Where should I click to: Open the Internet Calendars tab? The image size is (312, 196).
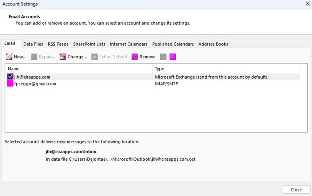point(129,44)
